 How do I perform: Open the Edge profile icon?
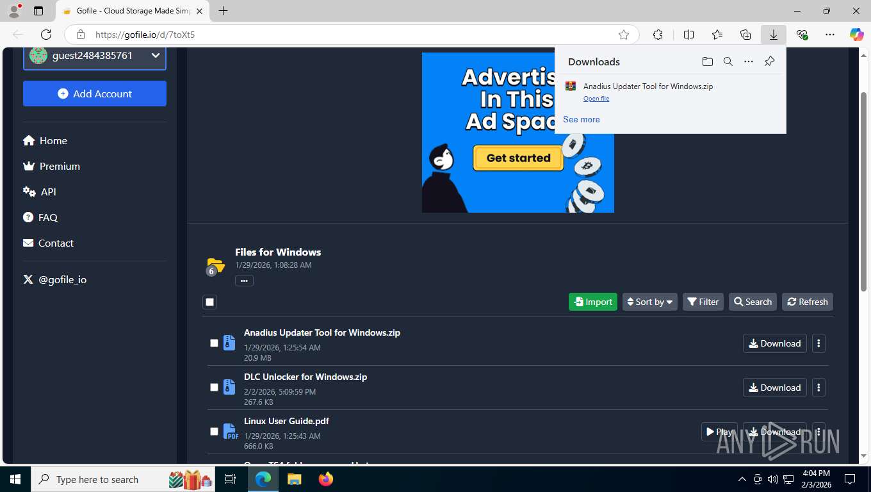point(14,11)
